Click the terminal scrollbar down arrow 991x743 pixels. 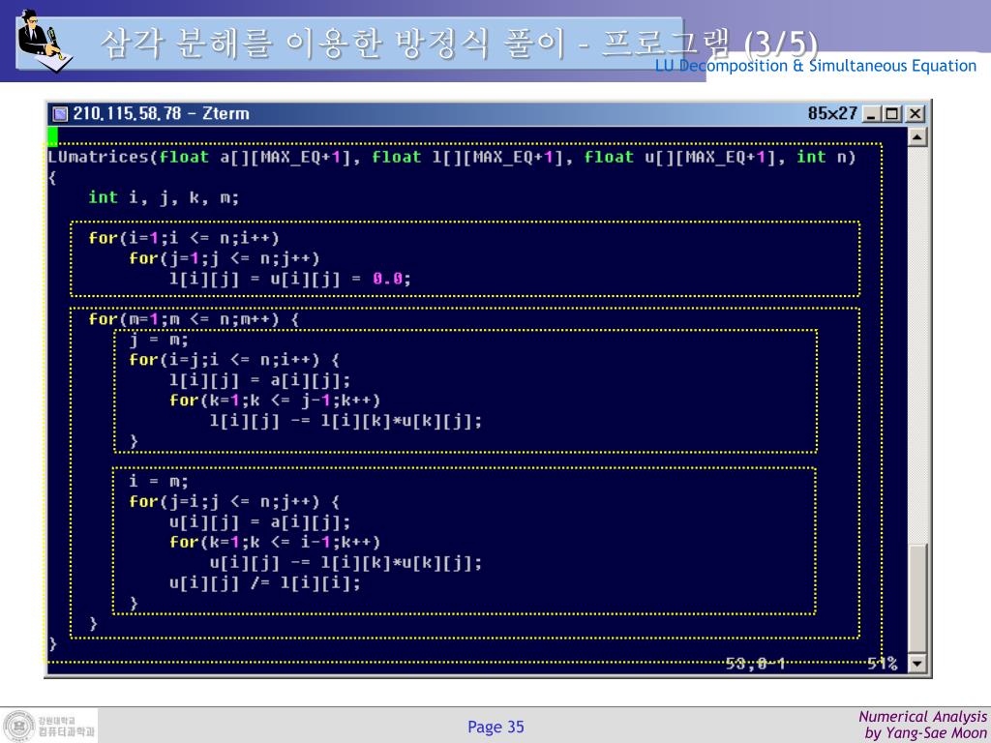pos(917,664)
